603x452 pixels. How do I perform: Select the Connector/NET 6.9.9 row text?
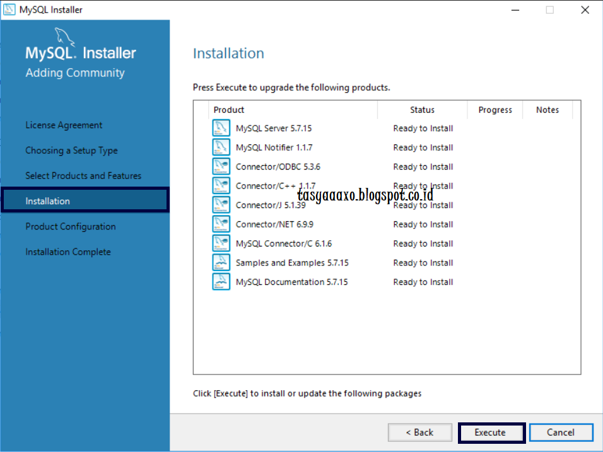coord(274,224)
